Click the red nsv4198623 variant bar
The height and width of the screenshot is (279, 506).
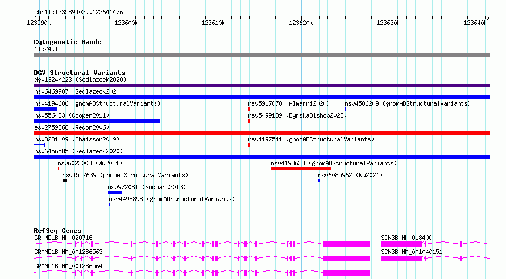[x=301, y=169]
